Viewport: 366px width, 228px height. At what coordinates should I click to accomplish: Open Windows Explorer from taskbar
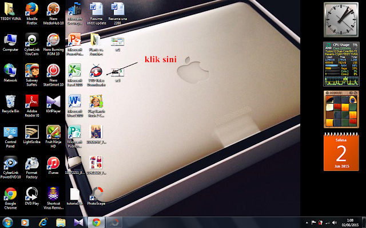tap(61, 223)
